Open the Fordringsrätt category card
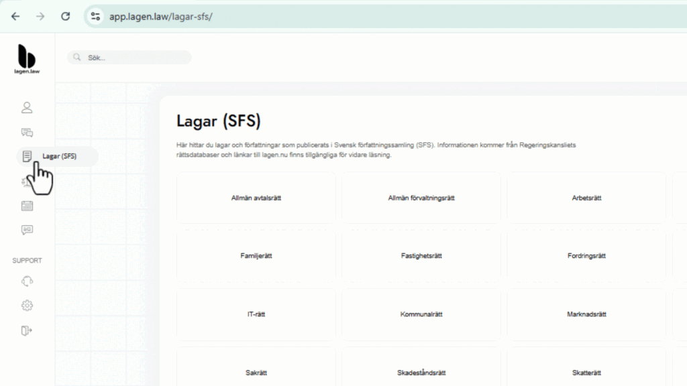The width and height of the screenshot is (687, 386). (586, 256)
